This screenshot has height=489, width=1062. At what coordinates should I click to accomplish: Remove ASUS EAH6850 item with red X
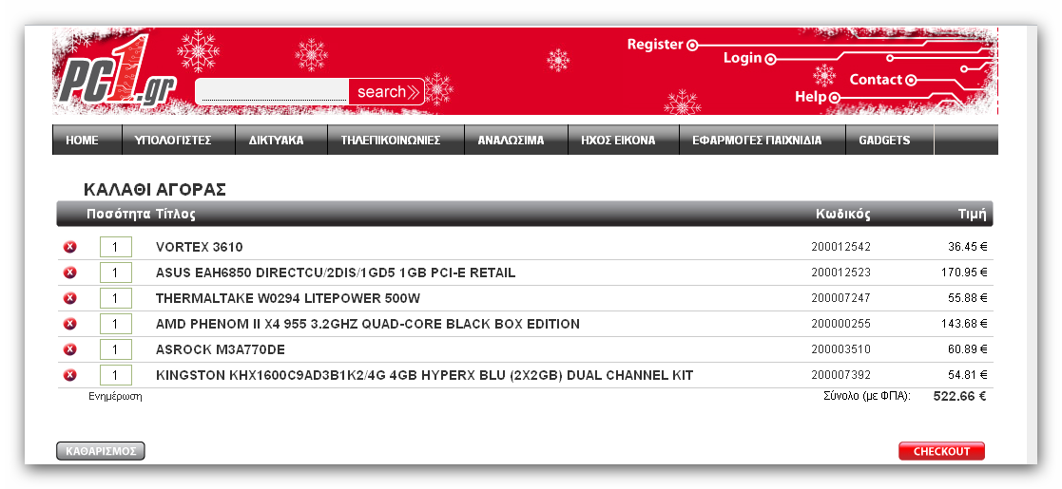[x=69, y=273]
